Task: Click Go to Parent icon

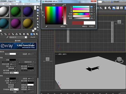Action: (x=34, y=34)
